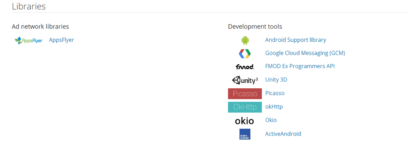The image size is (408, 151).
Task: Click the Unity 3D logo icon
Action: tap(245, 80)
